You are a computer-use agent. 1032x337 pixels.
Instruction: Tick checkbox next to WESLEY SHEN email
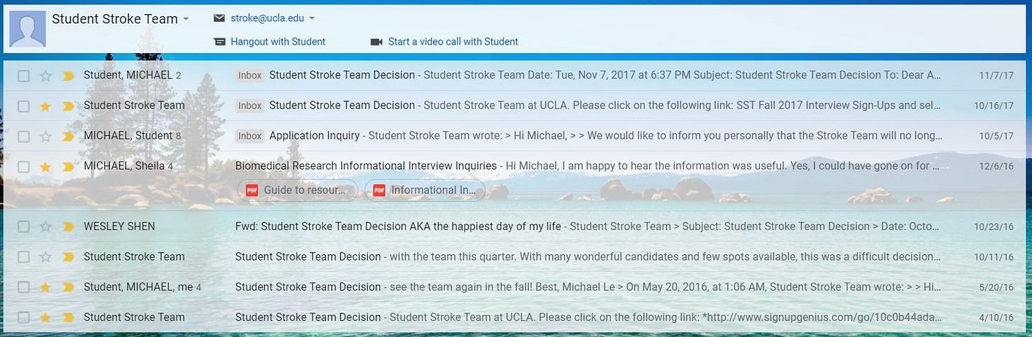(23, 227)
